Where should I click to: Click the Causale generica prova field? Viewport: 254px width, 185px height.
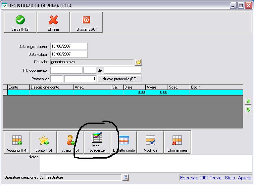(x=92, y=62)
